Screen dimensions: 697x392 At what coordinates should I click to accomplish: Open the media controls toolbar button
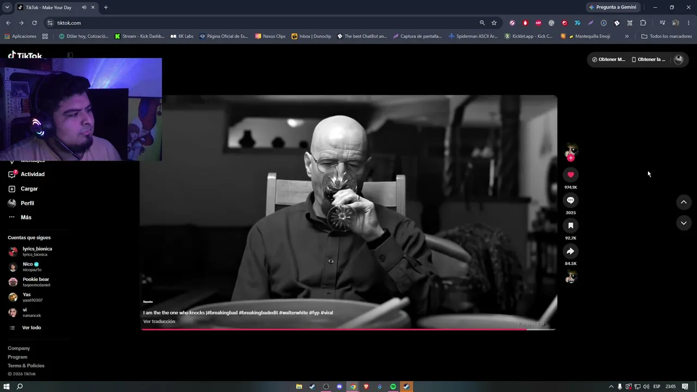pos(662,23)
